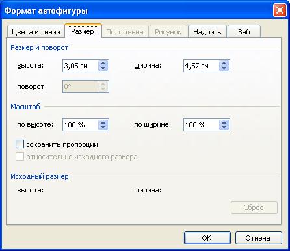Click into the ширина 4,57 см field
The image size is (290, 251).
[x=202, y=66]
